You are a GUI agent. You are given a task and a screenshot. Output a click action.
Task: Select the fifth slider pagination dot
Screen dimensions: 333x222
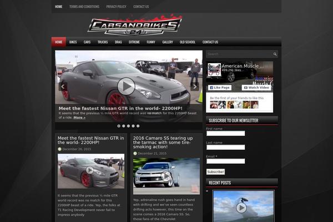(138, 126)
